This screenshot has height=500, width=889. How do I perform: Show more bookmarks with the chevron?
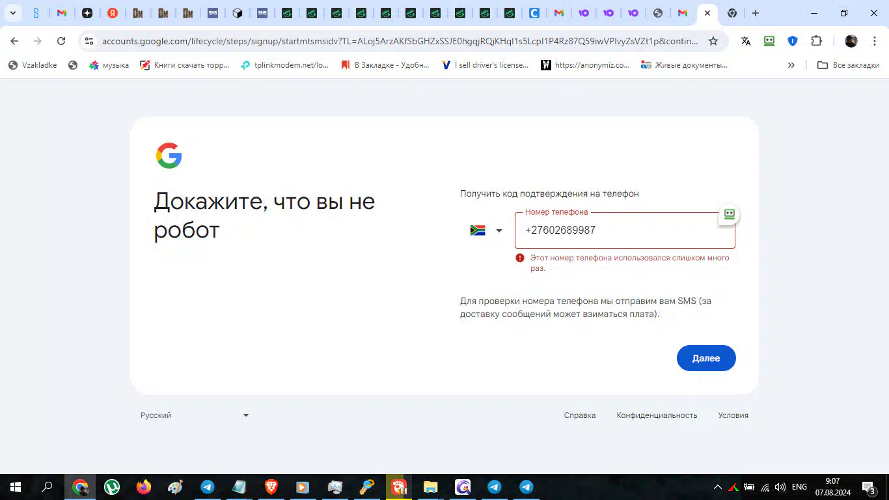pos(791,65)
